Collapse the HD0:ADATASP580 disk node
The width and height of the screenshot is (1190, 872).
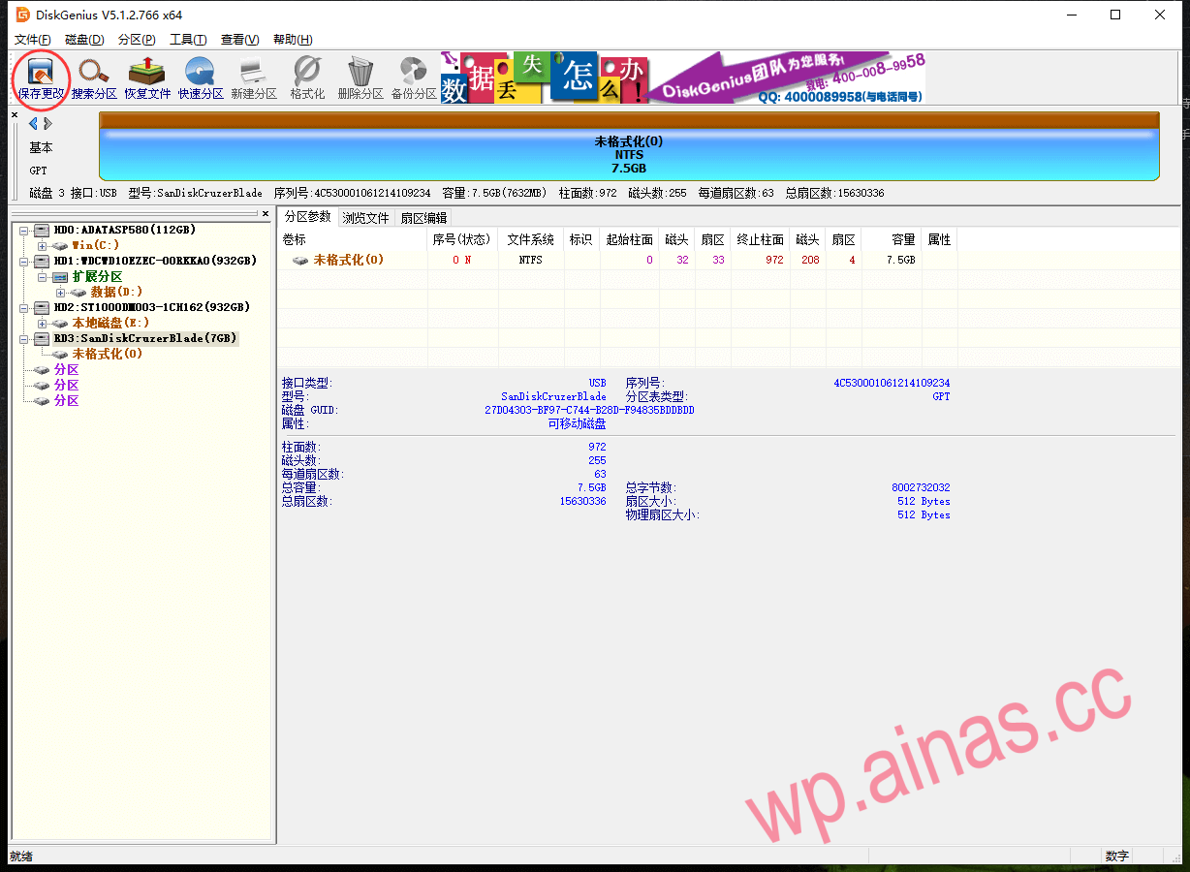point(23,231)
